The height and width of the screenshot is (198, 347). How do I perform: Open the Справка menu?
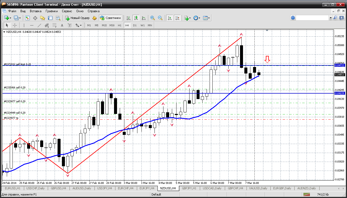point(94,11)
